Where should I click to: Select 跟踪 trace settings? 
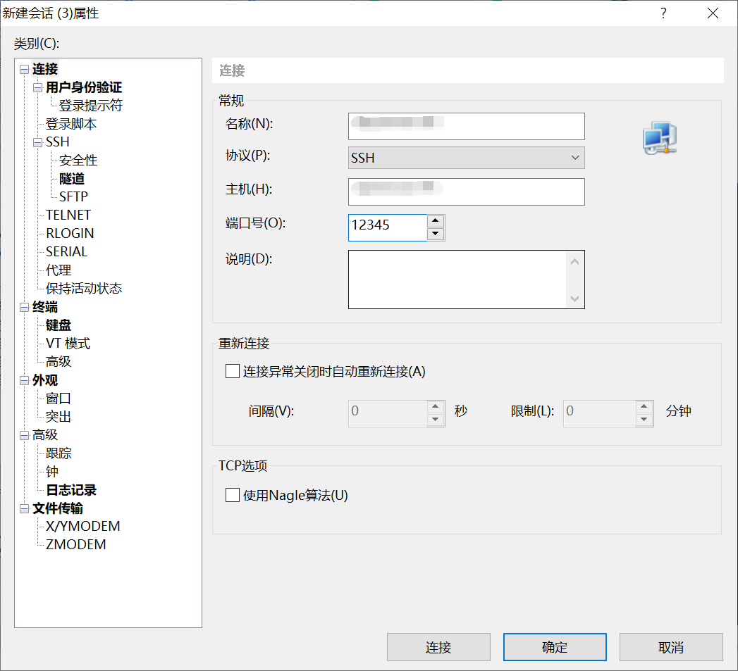click(x=59, y=453)
